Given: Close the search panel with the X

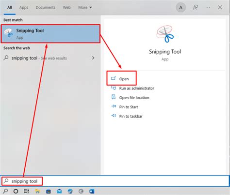Looking at the screenshot, I should [x=220, y=7].
